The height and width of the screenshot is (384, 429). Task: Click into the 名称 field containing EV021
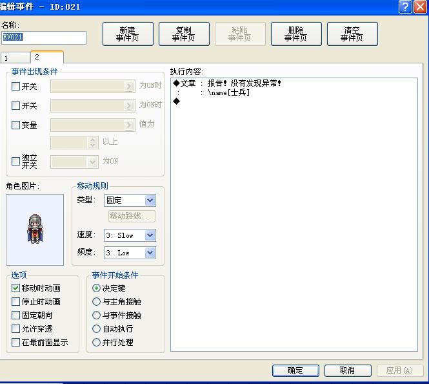(x=44, y=37)
